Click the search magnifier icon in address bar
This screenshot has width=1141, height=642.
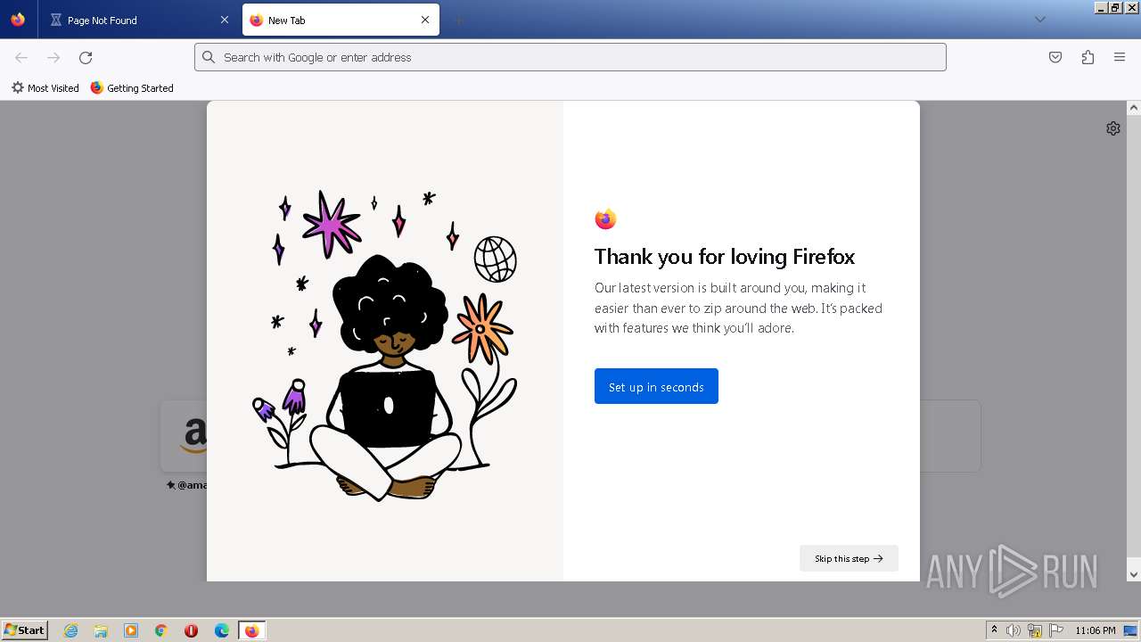pyautogui.click(x=209, y=57)
